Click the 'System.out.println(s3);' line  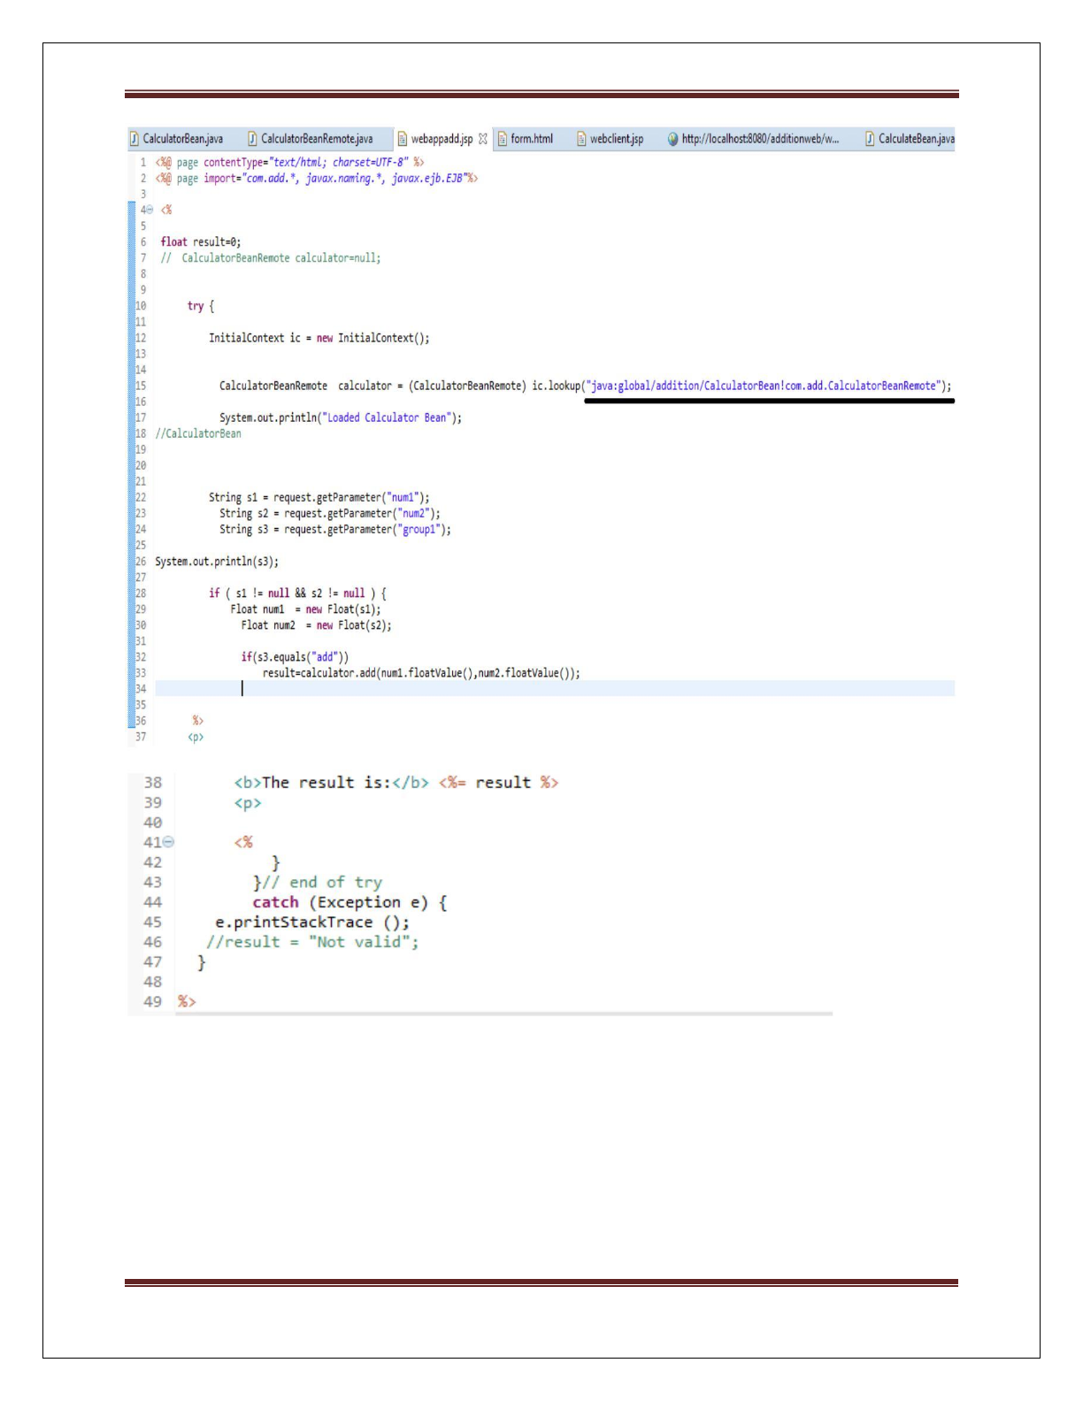pos(218,562)
